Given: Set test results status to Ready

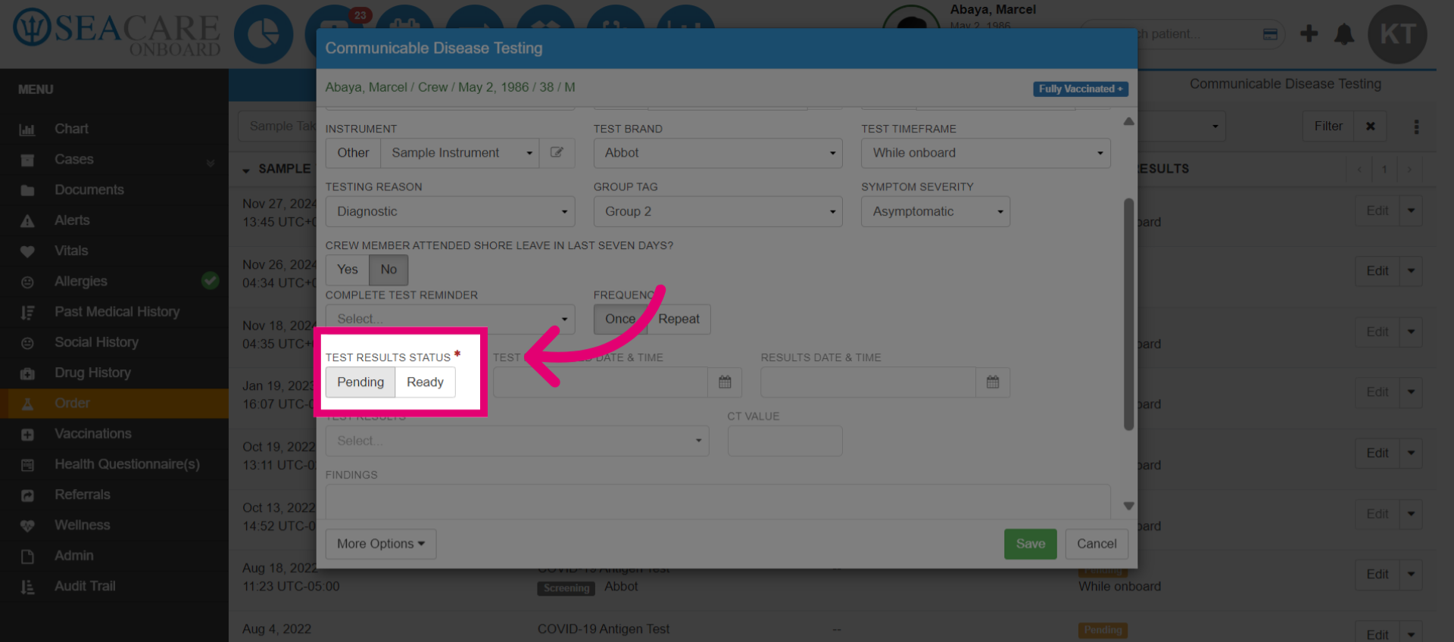Looking at the screenshot, I should [x=425, y=382].
